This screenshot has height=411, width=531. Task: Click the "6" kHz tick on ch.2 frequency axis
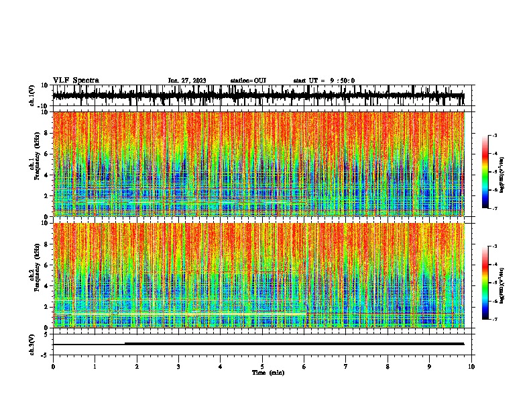46,265
